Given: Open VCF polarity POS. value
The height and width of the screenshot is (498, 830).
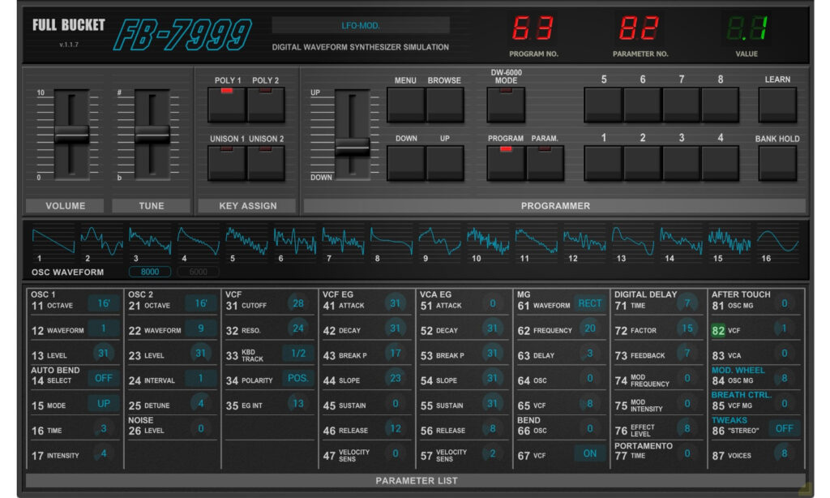Looking at the screenshot, I should pyautogui.click(x=298, y=378).
